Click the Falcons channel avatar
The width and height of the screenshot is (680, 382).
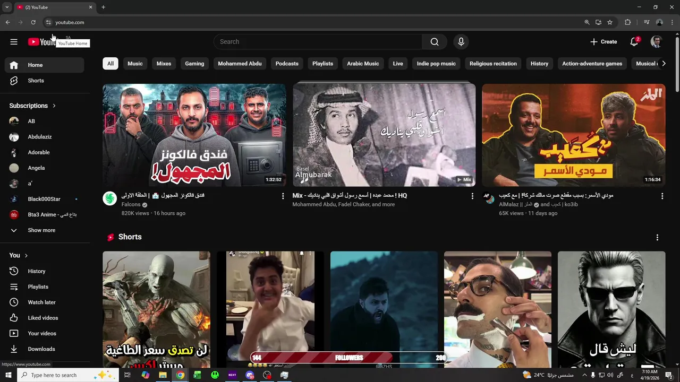pos(109,199)
